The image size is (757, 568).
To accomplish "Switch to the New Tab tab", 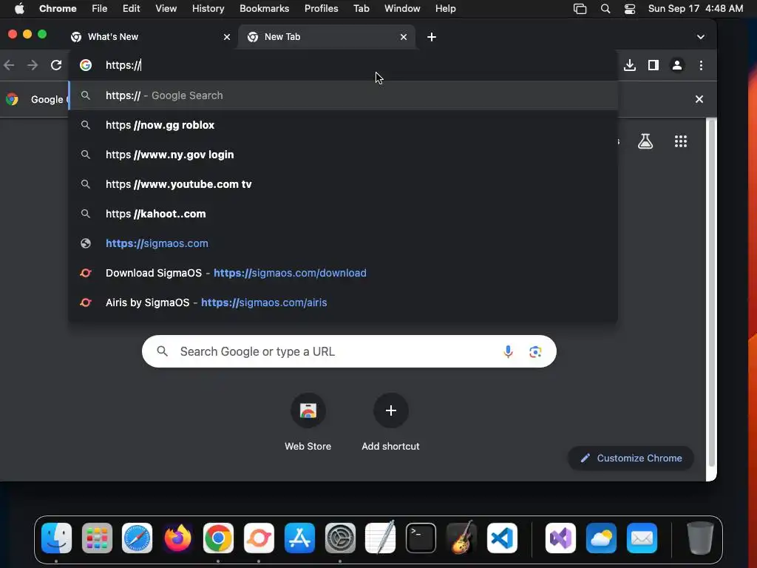I will [x=326, y=37].
